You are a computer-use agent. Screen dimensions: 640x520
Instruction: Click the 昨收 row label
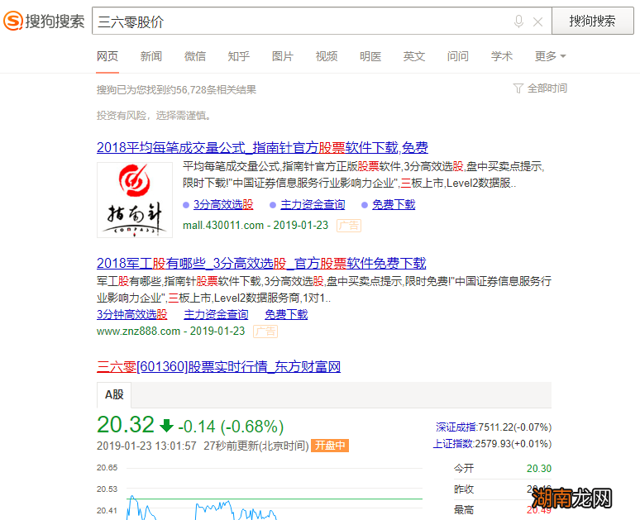click(x=464, y=489)
